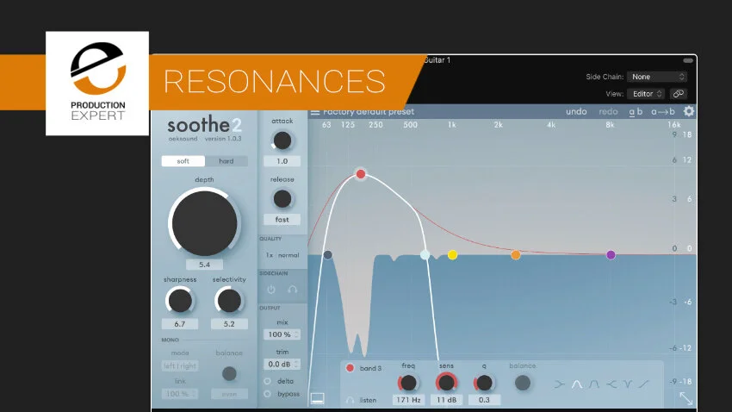Image resolution: width=732 pixels, height=412 pixels.
Task: Click the dark grey low-cut node
Action: (x=328, y=254)
